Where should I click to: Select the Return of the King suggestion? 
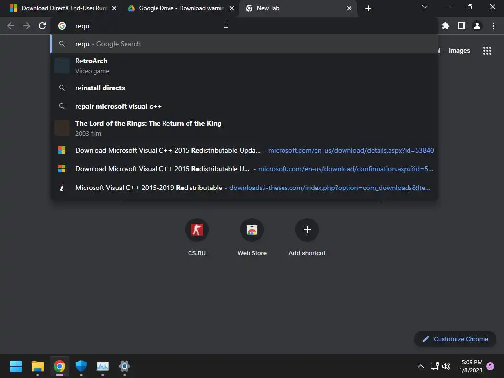244,128
